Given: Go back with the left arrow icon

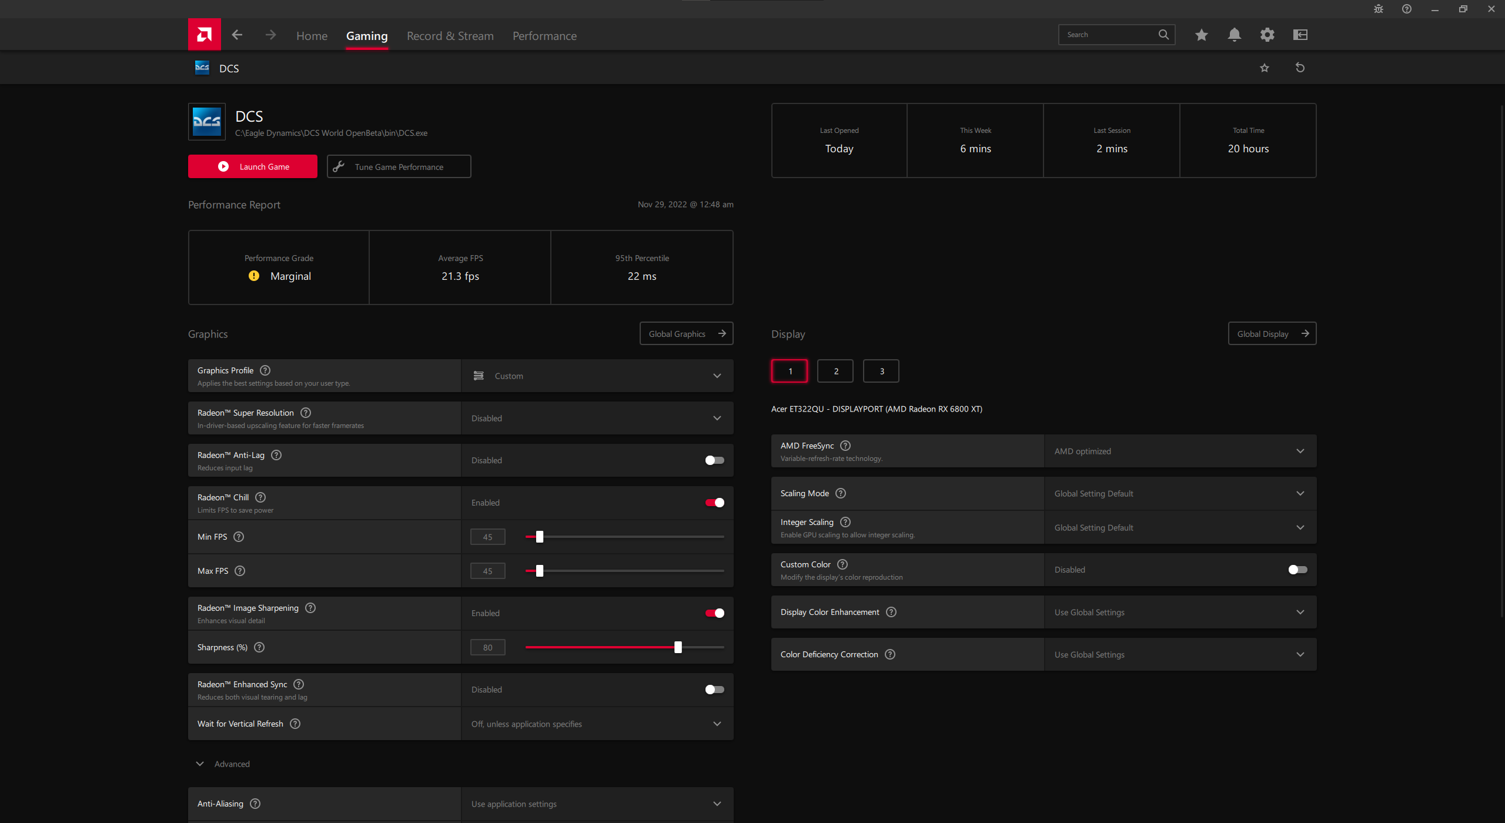Looking at the screenshot, I should coord(237,35).
